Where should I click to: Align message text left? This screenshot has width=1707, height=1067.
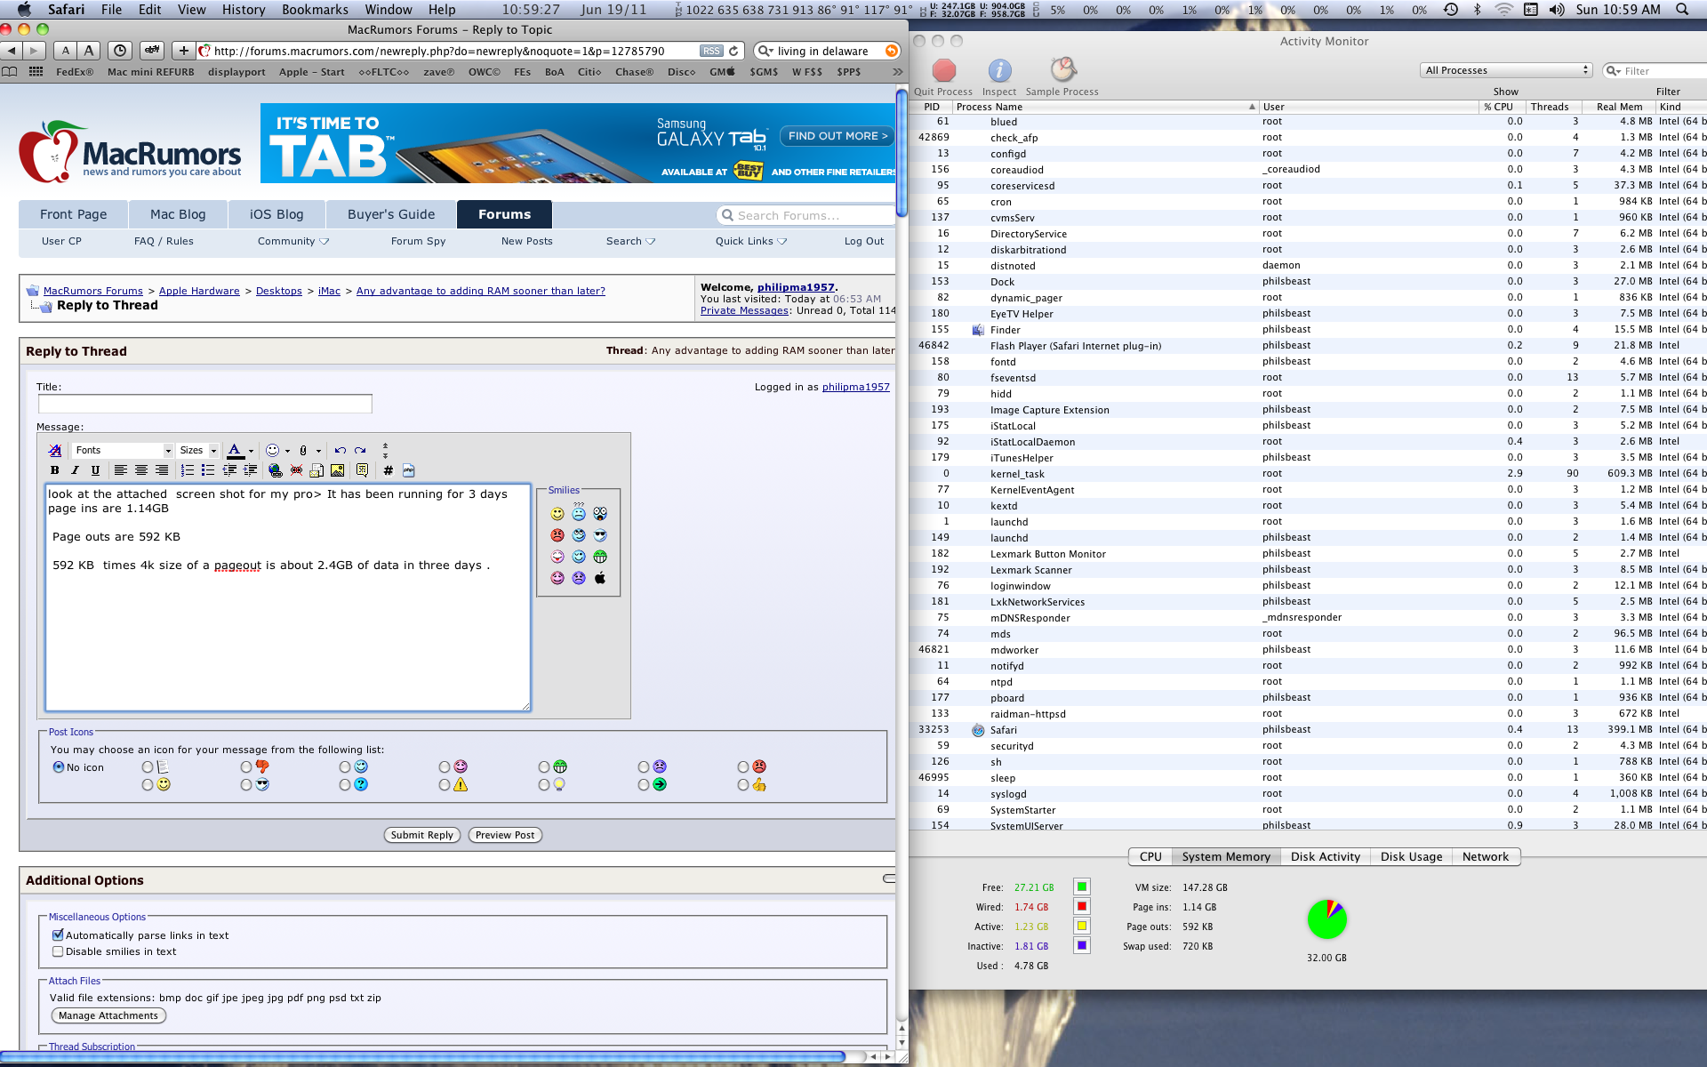[x=120, y=470]
